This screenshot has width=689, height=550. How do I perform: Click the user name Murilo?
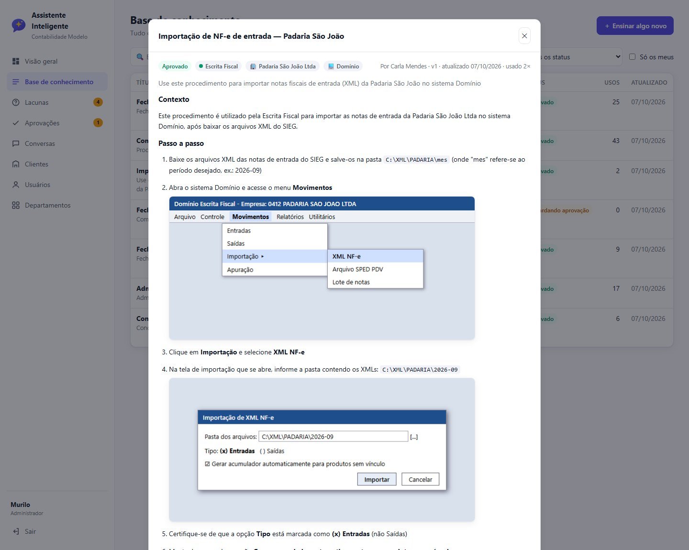[20, 505]
